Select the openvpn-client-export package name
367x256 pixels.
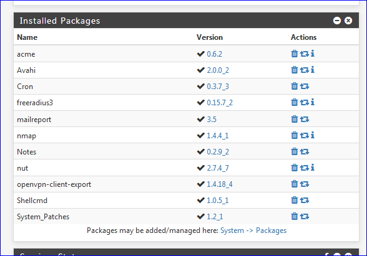[x=54, y=184]
